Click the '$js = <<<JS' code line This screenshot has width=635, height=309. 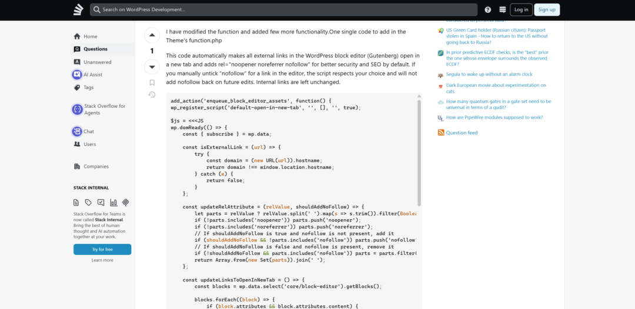[187, 120]
